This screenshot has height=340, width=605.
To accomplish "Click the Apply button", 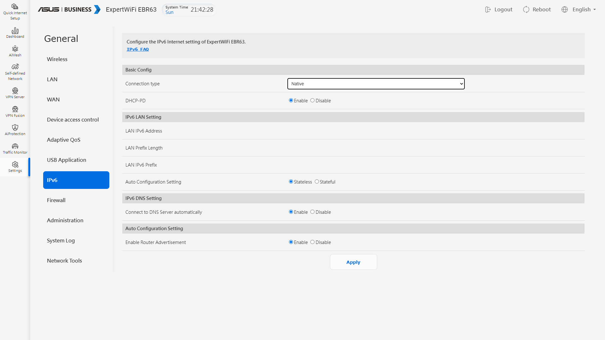I will point(353,262).
